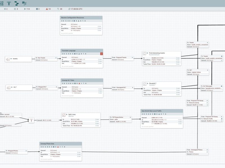Select the To Raw Tweets connection

click(x=46, y=59)
